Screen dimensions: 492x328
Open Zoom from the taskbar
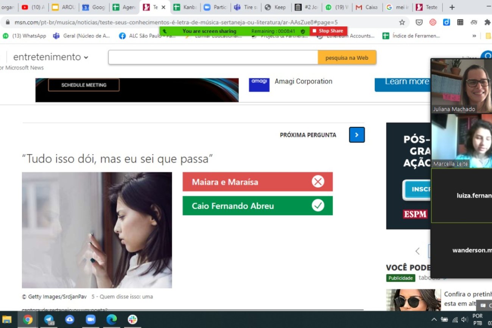[90, 319]
